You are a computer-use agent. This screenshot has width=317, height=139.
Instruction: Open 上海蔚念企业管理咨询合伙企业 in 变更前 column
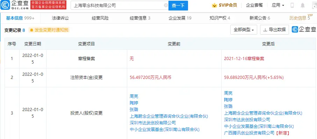(x=168, y=116)
